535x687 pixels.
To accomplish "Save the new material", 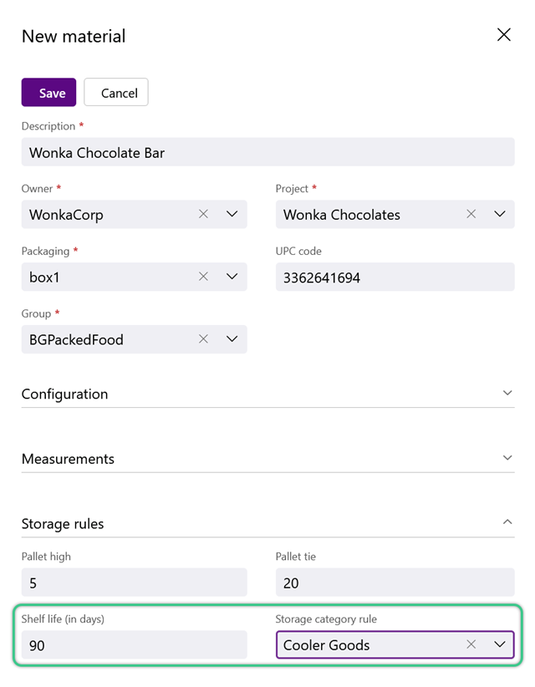I will [x=48, y=93].
